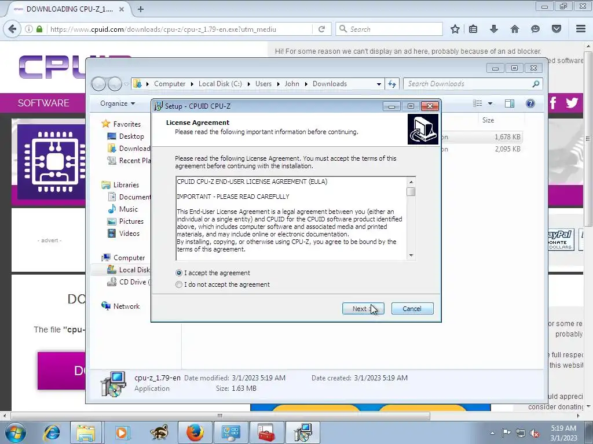The height and width of the screenshot is (444, 593).
Task: Click John segment in Explorer address bar
Action: pos(292,84)
